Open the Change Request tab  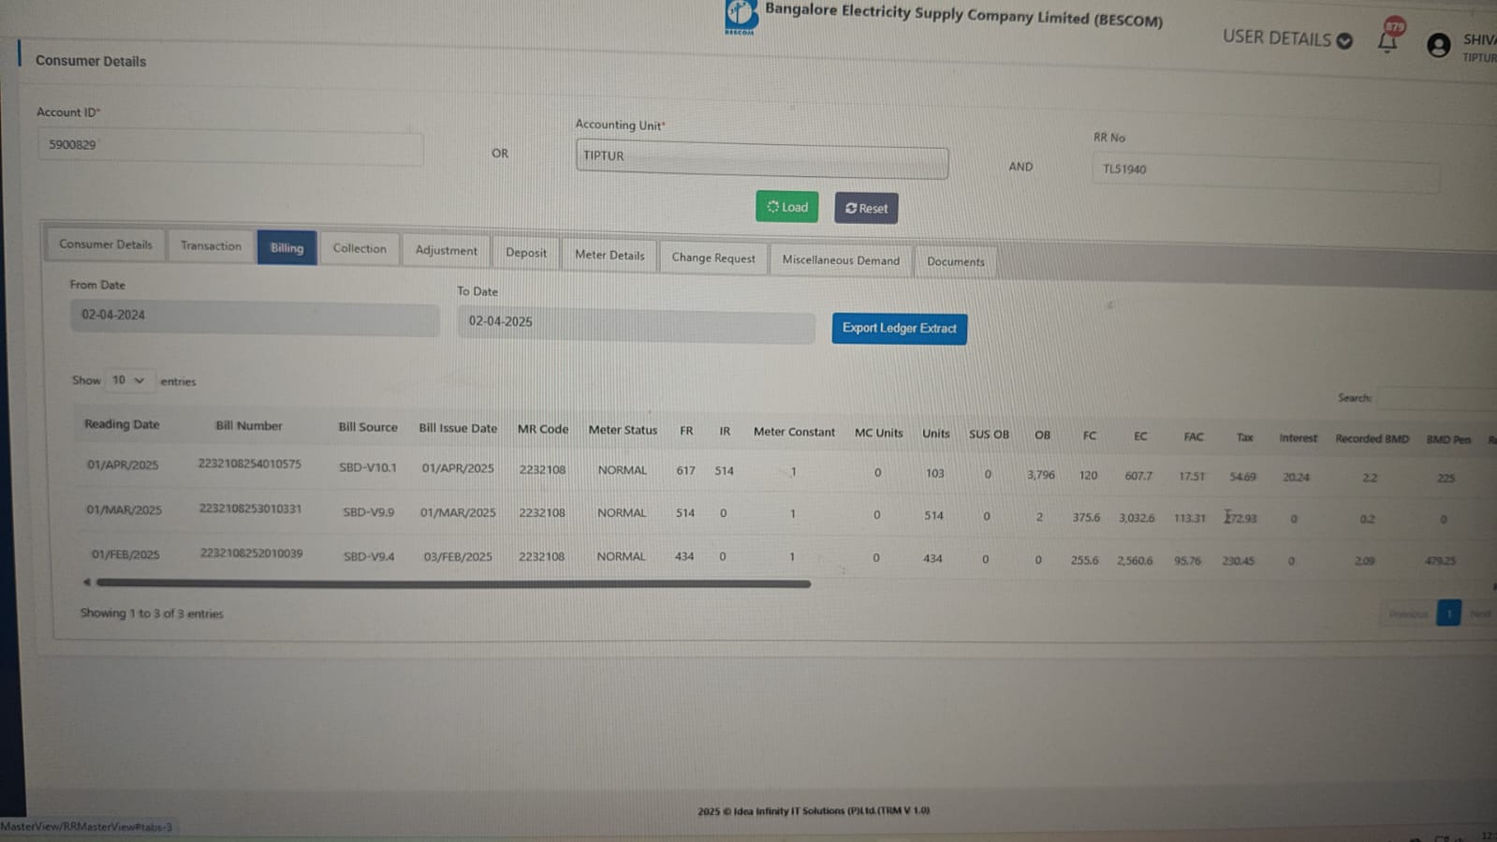(713, 258)
